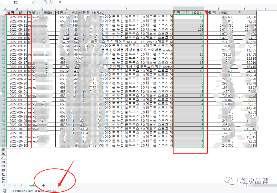This screenshot has width=277, height=193.
Task: Select column H header
Action: coord(264,9)
